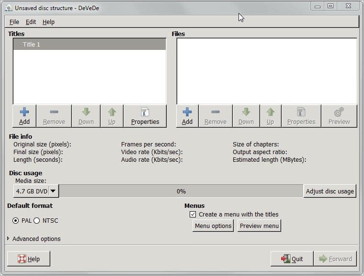Open the Media size dropdown arrow
Image resolution: width=364 pixels, height=276 pixels.
click(53, 191)
